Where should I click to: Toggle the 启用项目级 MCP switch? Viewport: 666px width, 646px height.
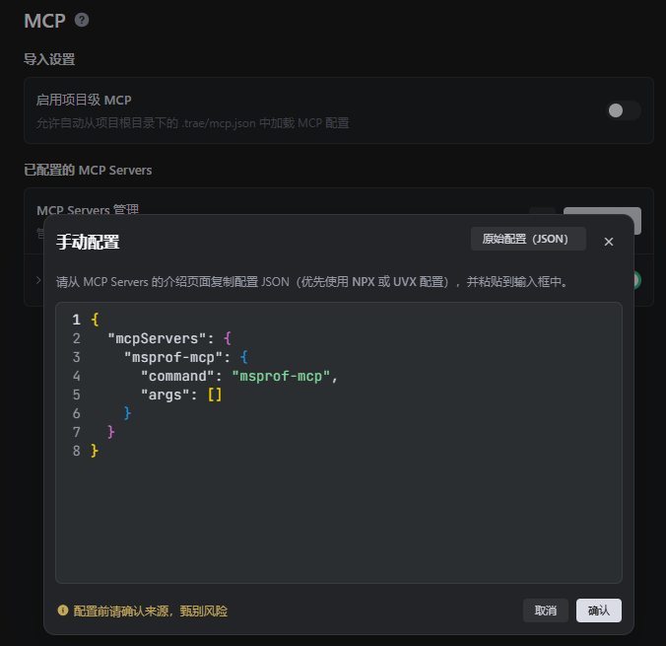(623, 110)
